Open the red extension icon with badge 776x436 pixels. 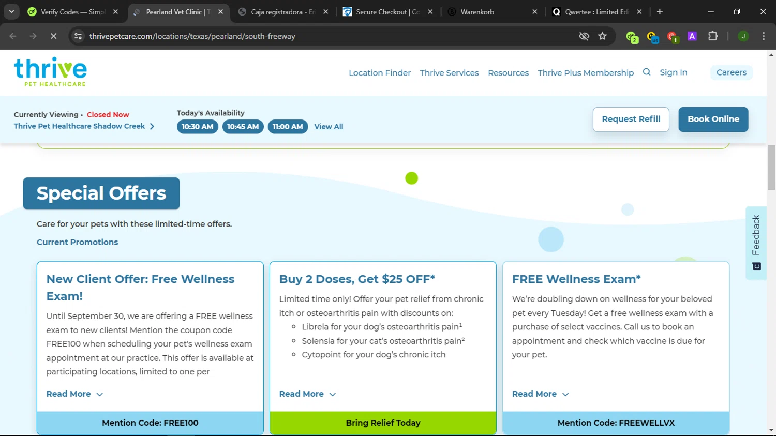[x=672, y=37]
